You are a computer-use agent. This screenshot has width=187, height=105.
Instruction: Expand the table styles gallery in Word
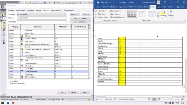pyautogui.click(x=158, y=17)
